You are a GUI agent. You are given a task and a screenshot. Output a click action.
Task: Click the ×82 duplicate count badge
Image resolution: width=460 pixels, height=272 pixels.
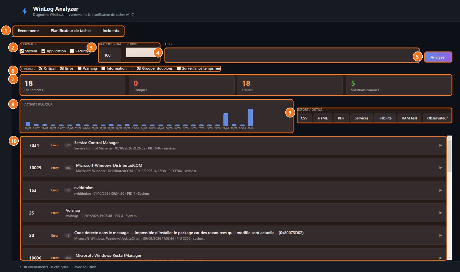click(x=69, y=168)
